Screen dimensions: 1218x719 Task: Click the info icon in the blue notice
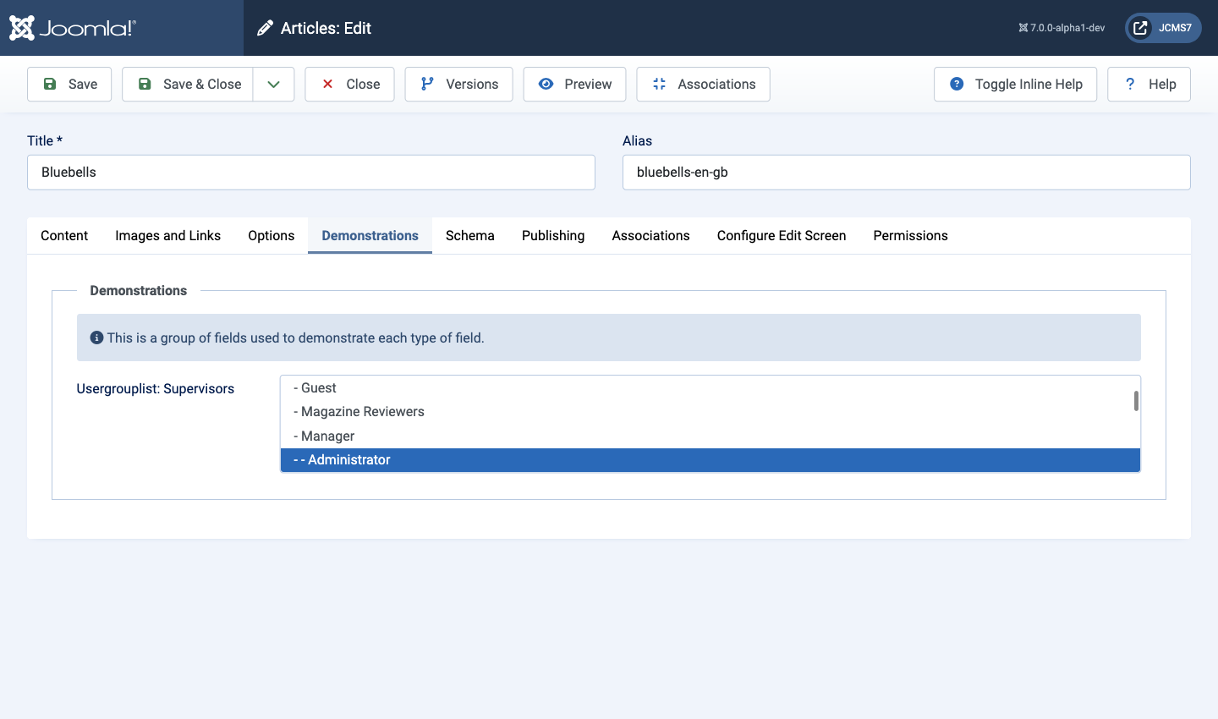pos(96,338)
